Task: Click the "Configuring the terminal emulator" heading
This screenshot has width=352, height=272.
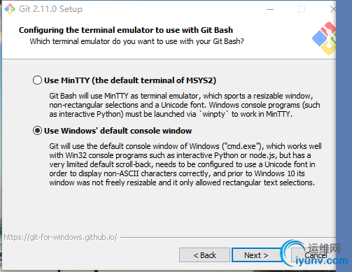Action: point(126,30)
